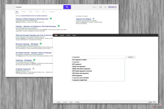Screen dimensions: 164x109
Task: Open Hijacker definition by The Free Dictionary
Action: pyautogui.click(x=36, y=26)
